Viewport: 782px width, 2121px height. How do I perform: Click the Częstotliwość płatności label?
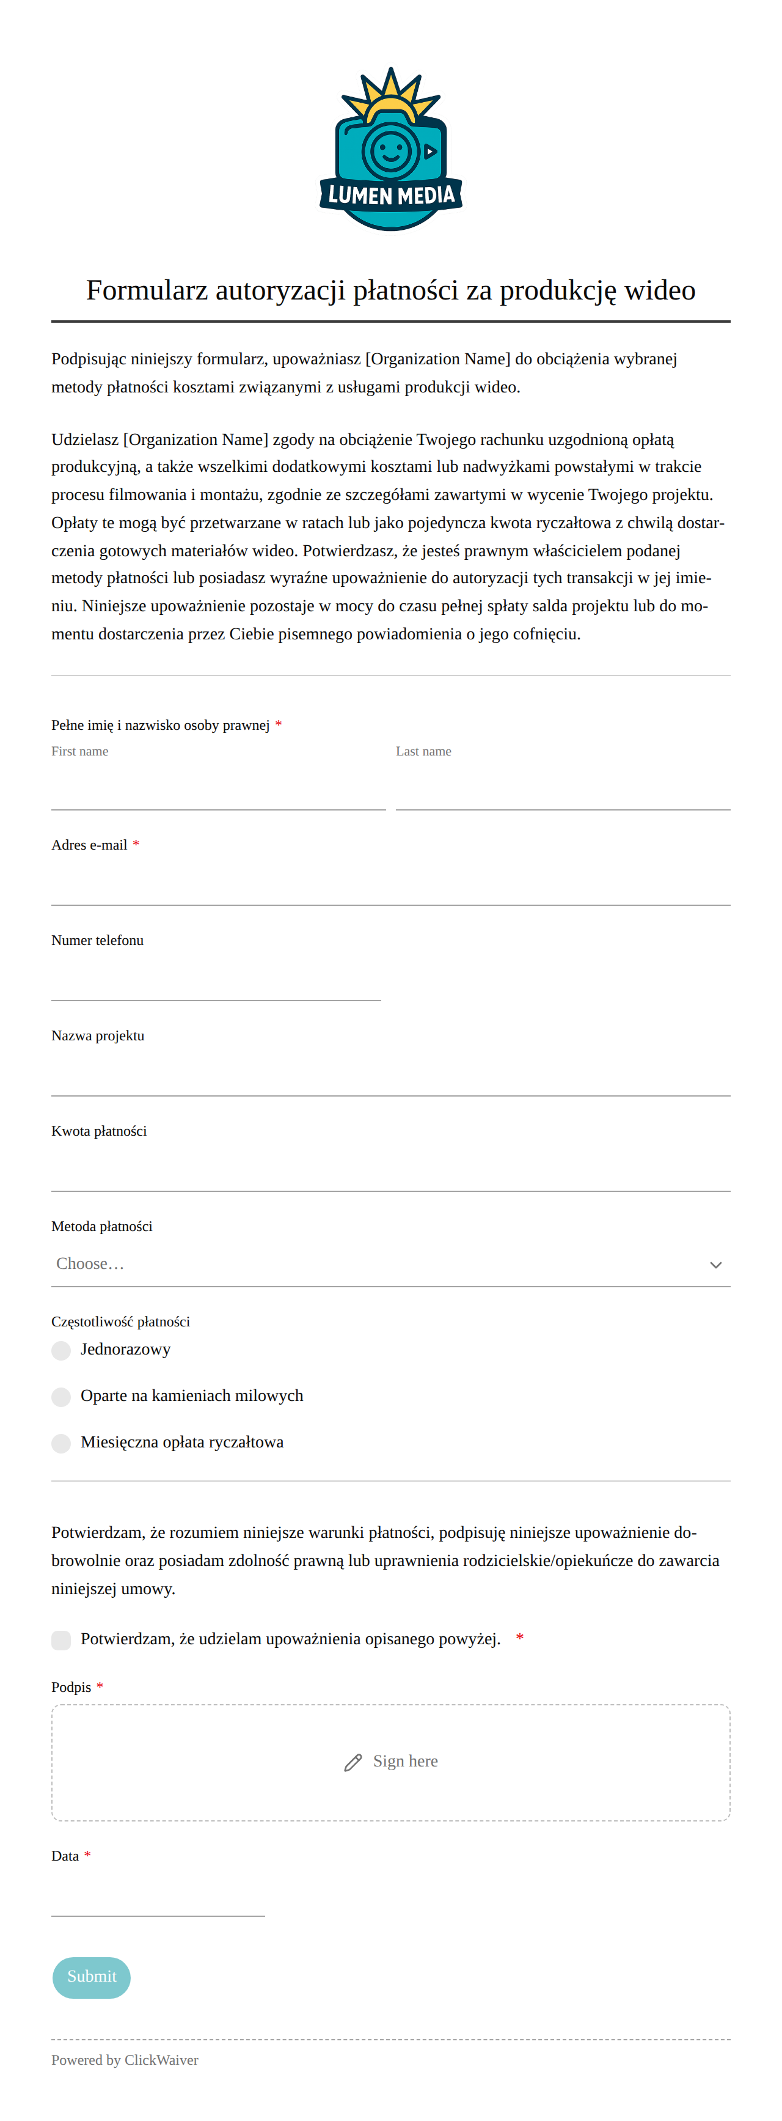(x=121, y=1321)
